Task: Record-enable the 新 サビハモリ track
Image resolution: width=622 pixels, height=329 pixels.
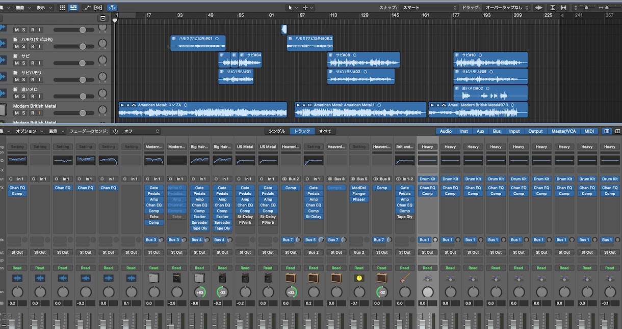Action: 32,80
